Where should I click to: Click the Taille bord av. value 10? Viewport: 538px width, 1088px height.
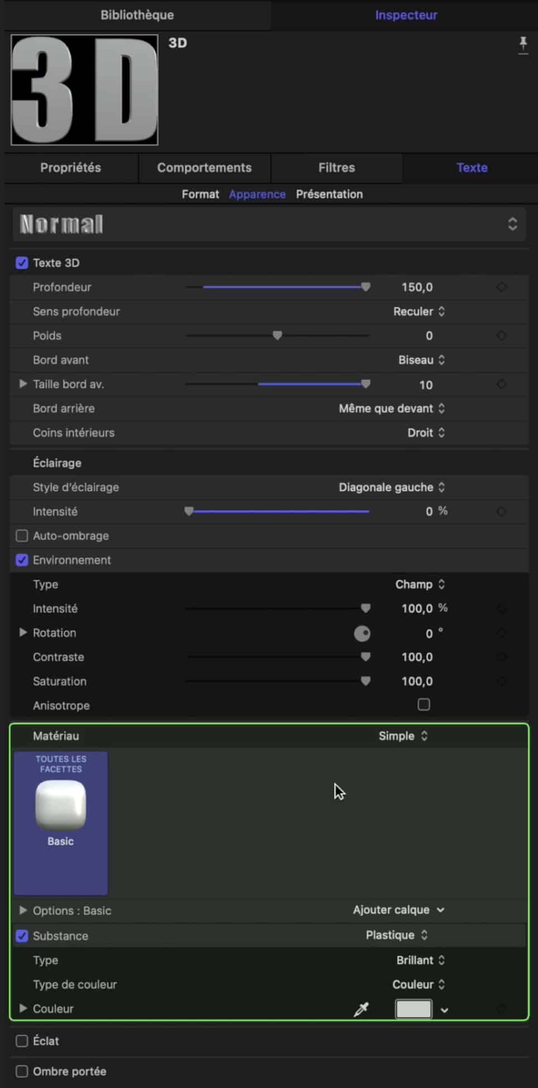[426, 385]
